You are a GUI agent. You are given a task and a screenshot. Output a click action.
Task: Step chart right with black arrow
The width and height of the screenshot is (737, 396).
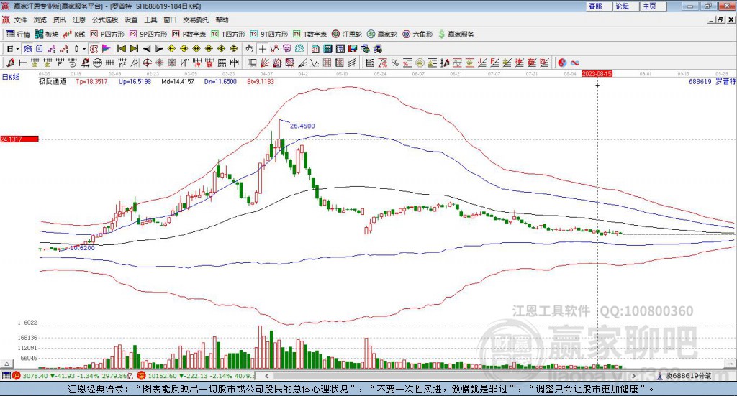click(159, 49)
